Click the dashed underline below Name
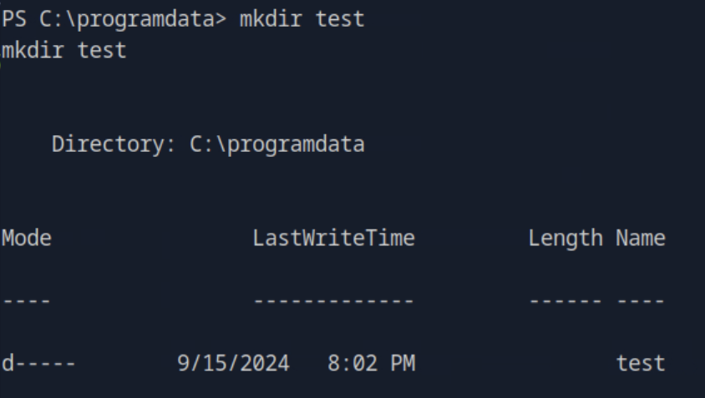705x398 pixels. pos(641,301)
